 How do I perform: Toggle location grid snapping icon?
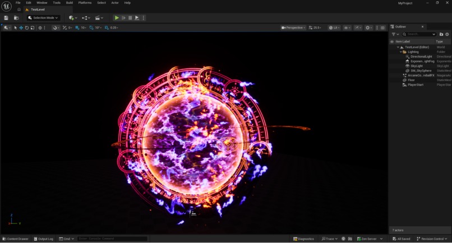[77, 27]
